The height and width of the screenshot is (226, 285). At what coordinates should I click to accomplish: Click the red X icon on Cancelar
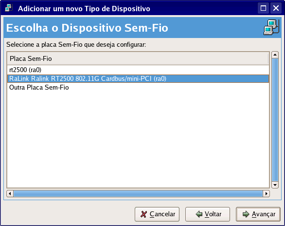point(143,214)
